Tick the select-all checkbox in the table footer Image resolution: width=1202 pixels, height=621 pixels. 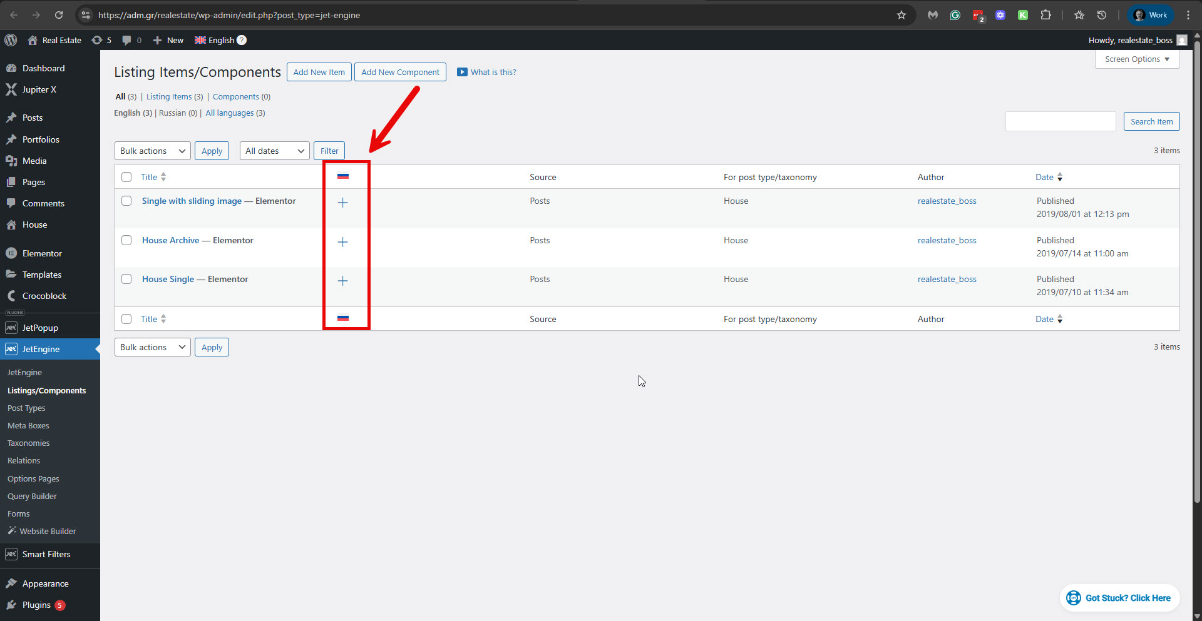tap(126, 319)
